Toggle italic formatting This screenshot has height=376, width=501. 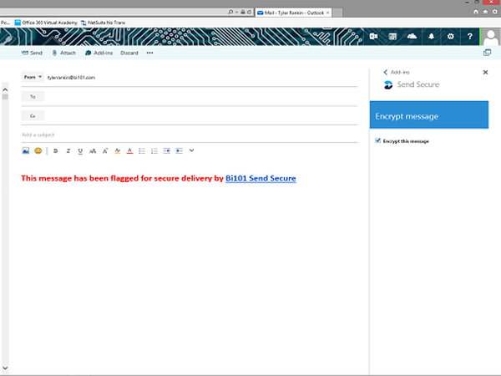click(x=68, y=151)
